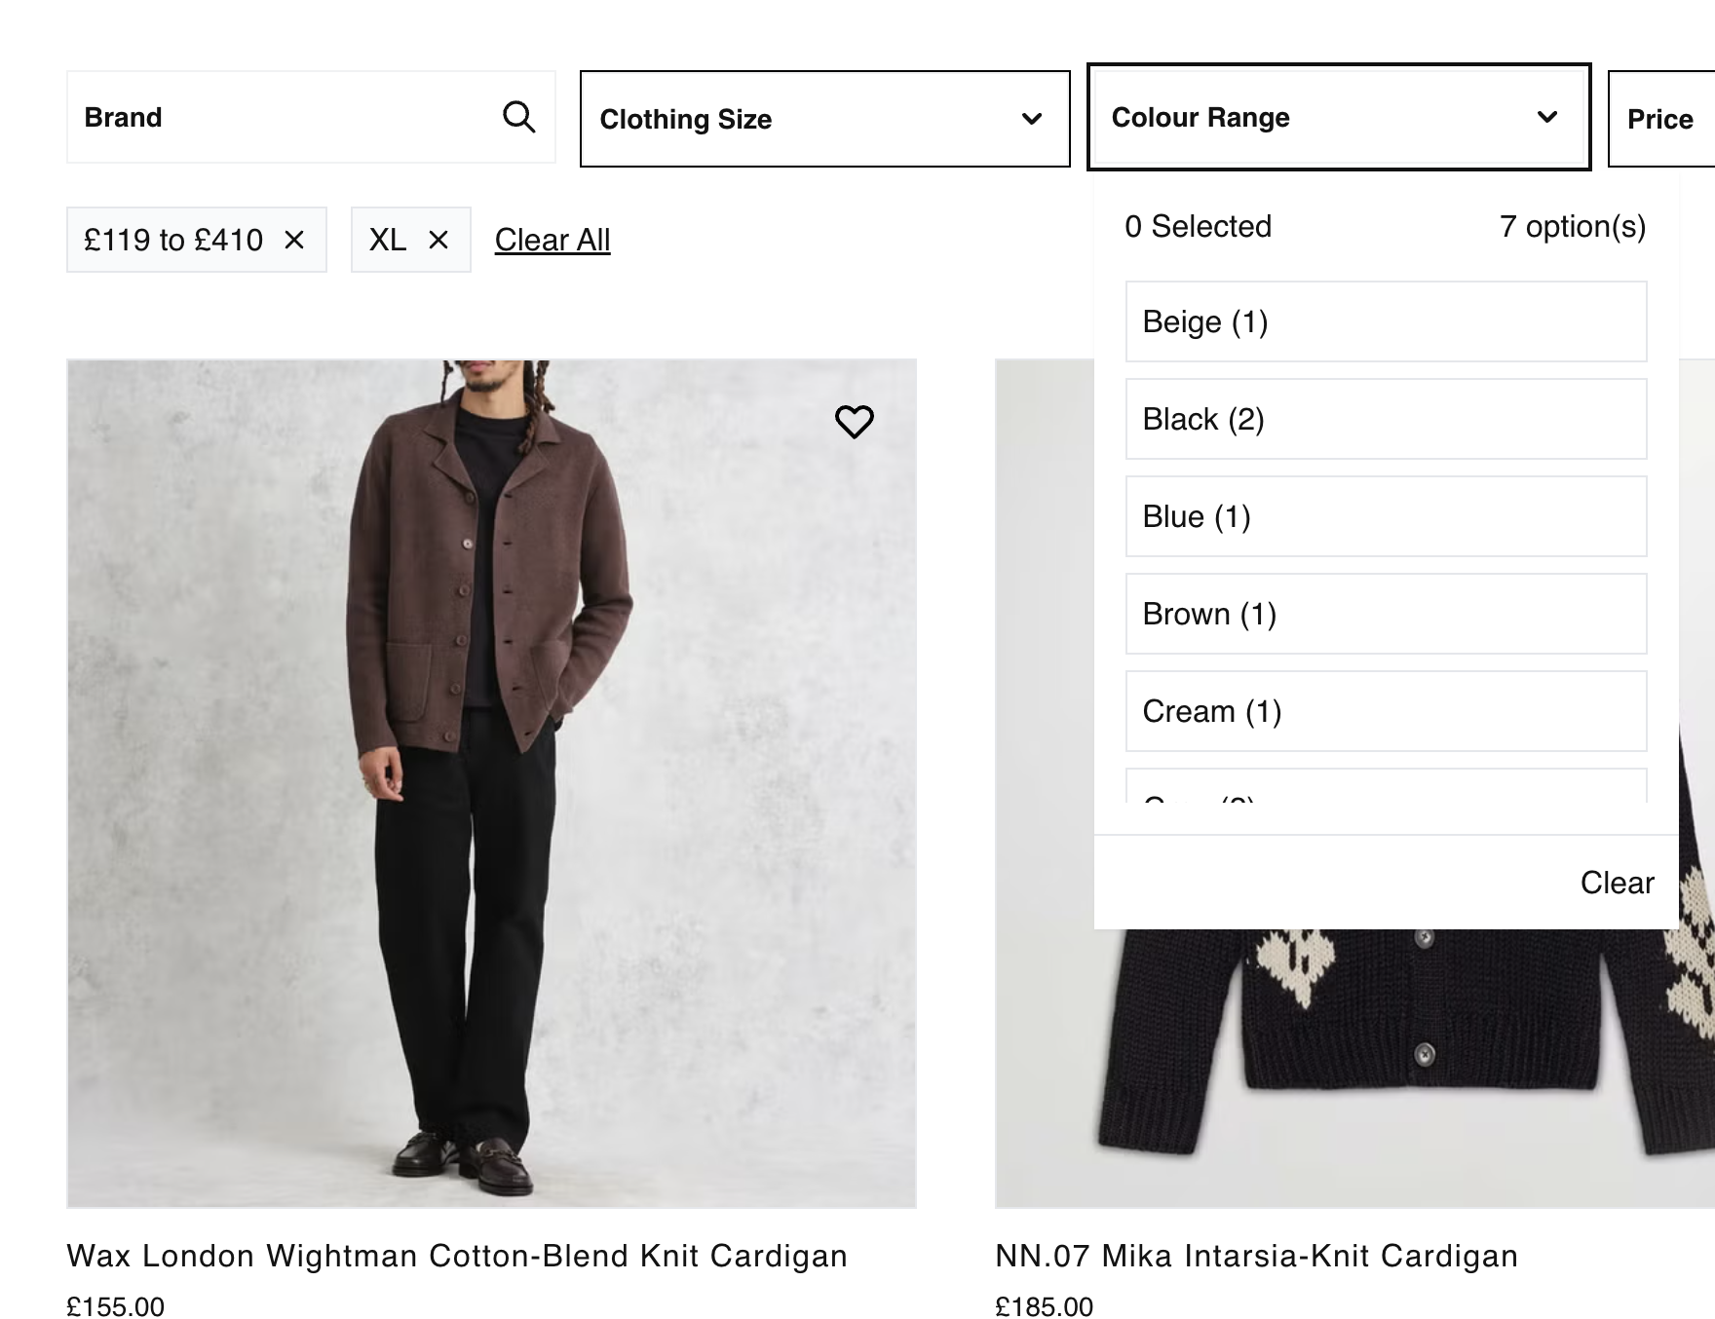Select the Beige (1) colour option

coord(1386,321)
